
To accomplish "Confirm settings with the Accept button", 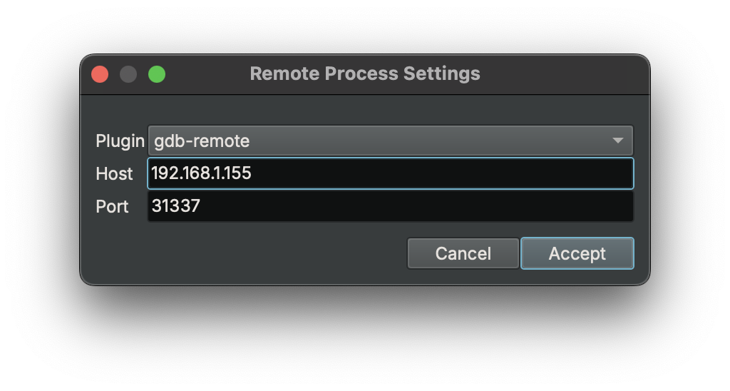I will click(x=577, y=253).
